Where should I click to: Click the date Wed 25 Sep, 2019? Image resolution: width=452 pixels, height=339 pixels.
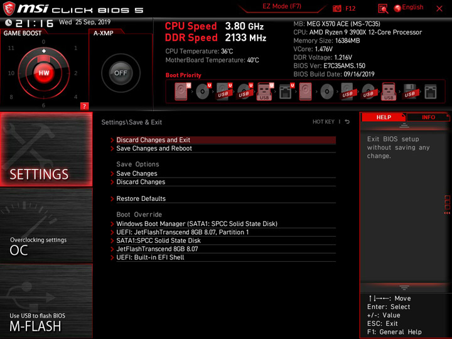coord(85,22)
